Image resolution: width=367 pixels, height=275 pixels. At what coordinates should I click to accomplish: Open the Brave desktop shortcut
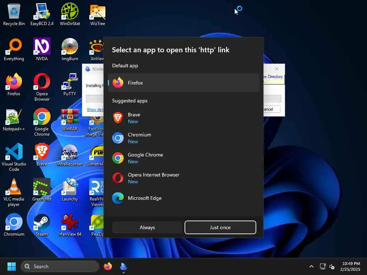pos(42,155)
